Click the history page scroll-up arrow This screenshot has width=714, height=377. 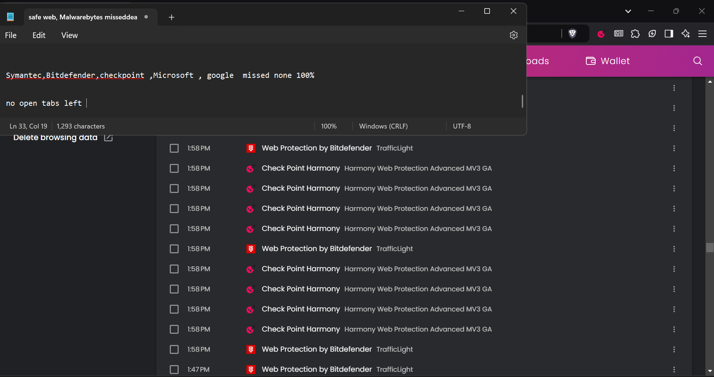710,82
